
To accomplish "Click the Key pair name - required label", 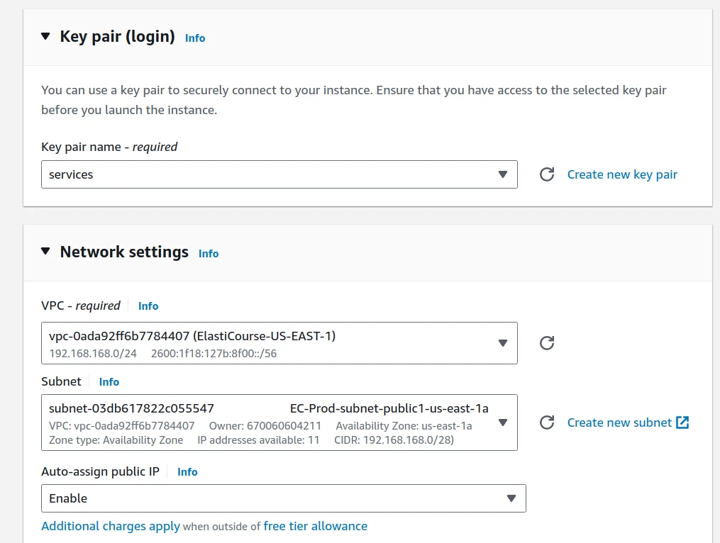I will pos(109,147).
